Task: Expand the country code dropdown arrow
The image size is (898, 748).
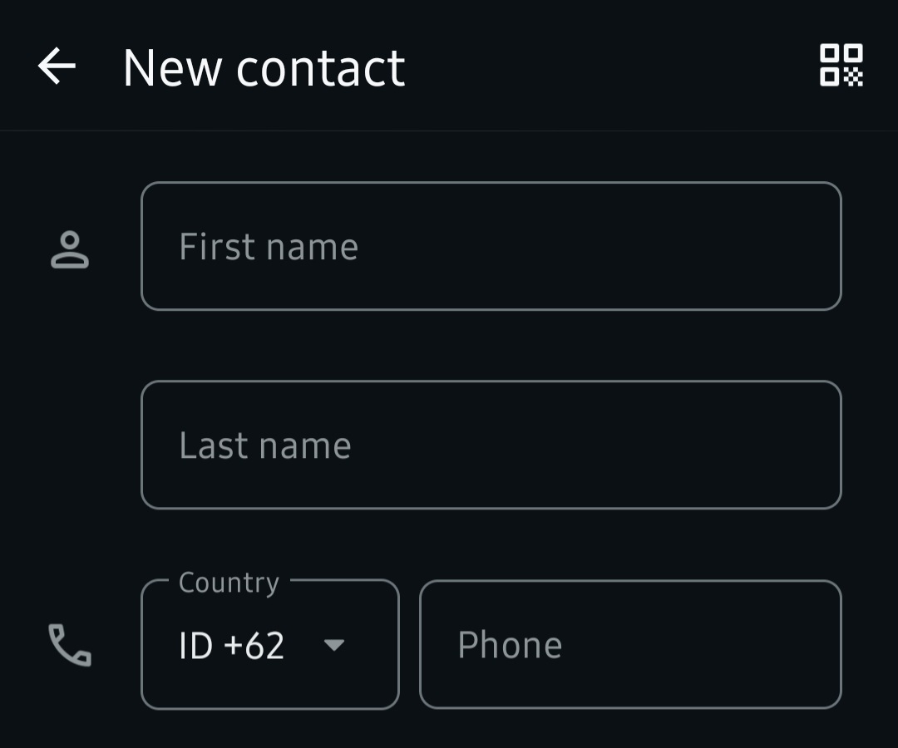Action: pos(333,645)
